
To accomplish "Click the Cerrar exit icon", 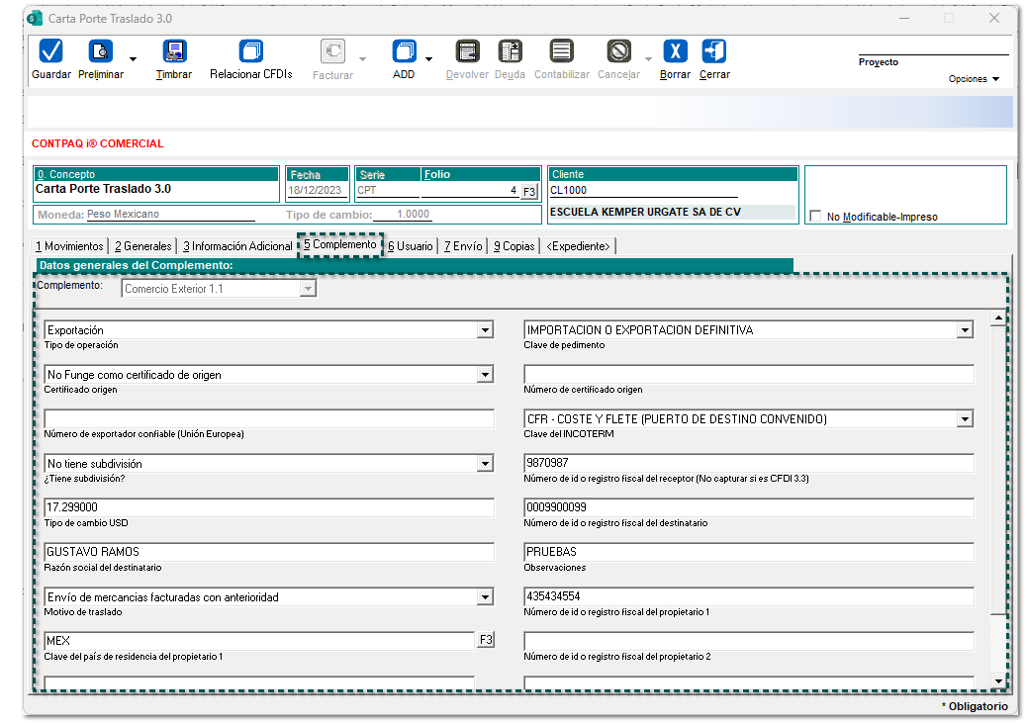I will pyautogui.click(x=714, y=52).
